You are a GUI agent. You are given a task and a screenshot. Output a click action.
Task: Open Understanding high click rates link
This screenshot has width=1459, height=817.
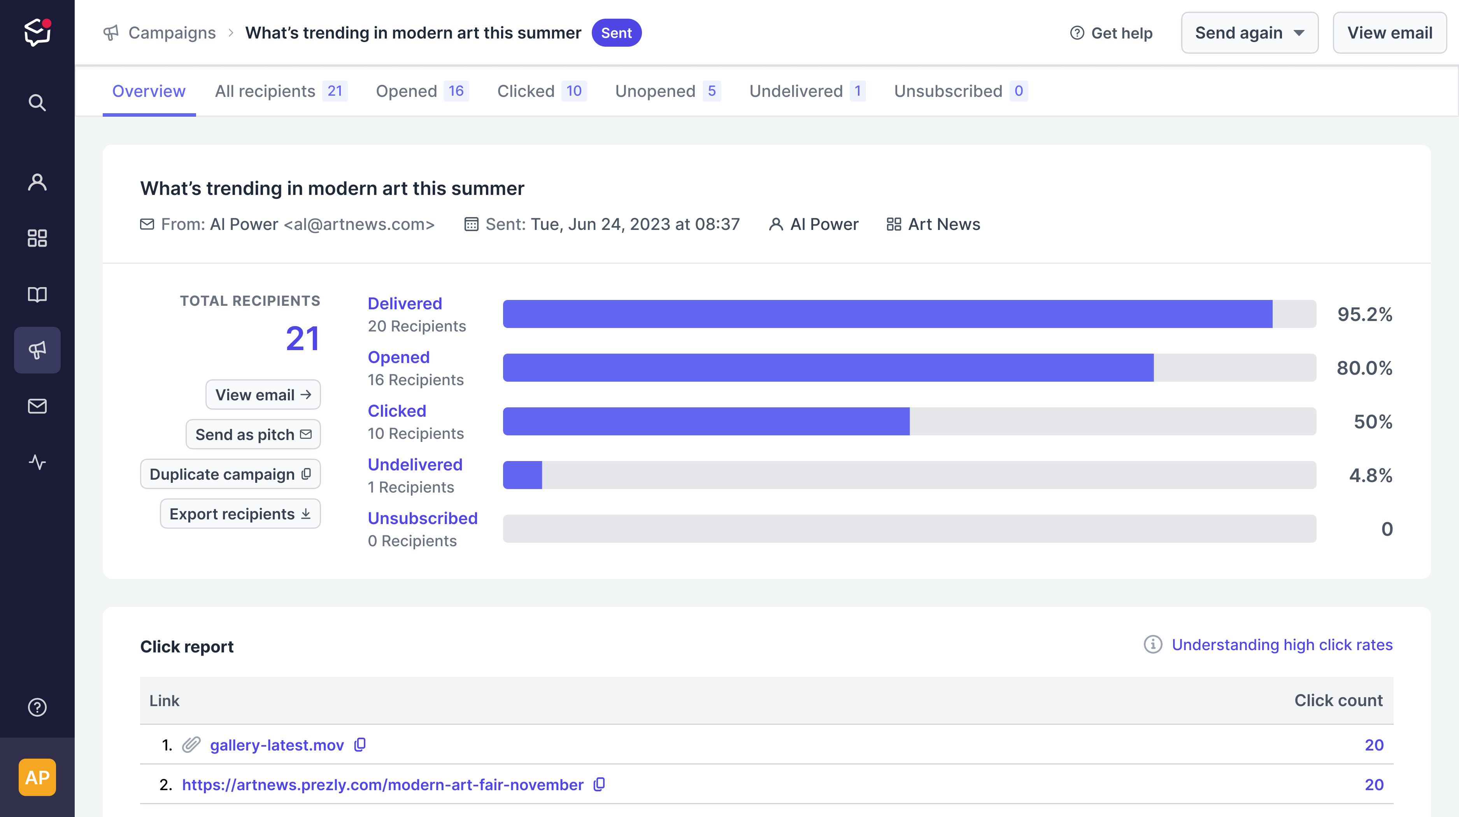(1282, 645)
